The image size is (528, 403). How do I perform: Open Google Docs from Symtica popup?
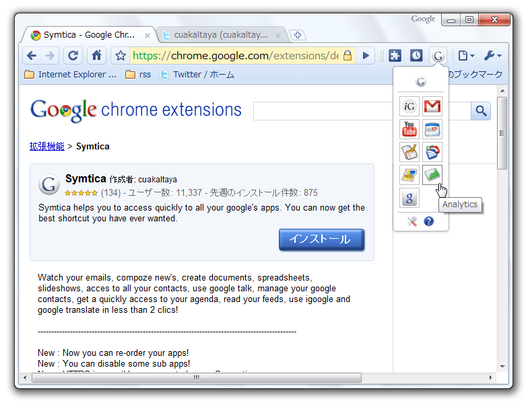tap(409, 152)
